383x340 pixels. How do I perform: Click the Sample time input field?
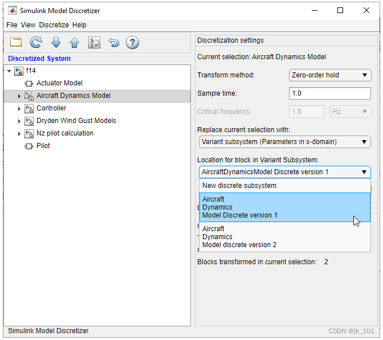pos(330,93)
